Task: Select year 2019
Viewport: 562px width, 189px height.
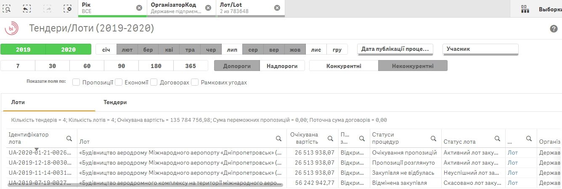Action: 23,49
